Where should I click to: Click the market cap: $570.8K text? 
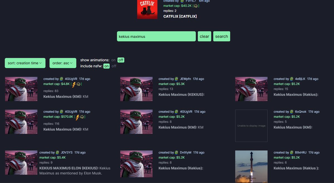point(58,117)
